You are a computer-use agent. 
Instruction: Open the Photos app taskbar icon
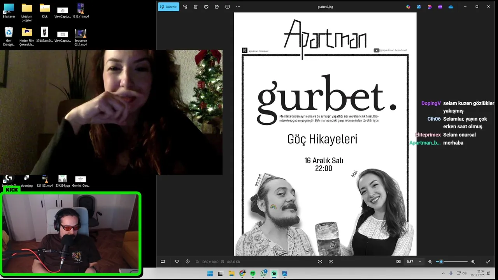285,273
